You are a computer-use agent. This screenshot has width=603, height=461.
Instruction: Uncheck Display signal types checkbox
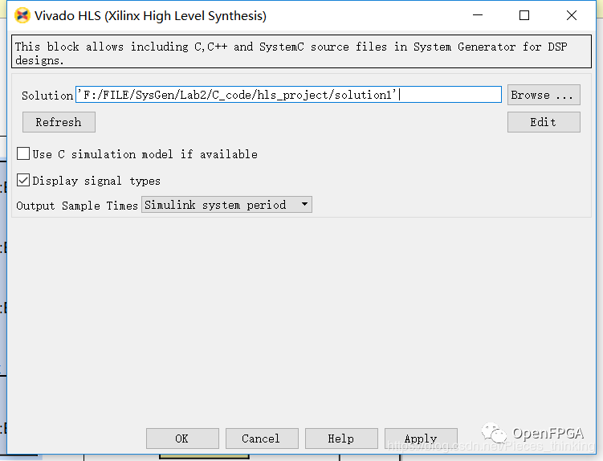[23, 180]
